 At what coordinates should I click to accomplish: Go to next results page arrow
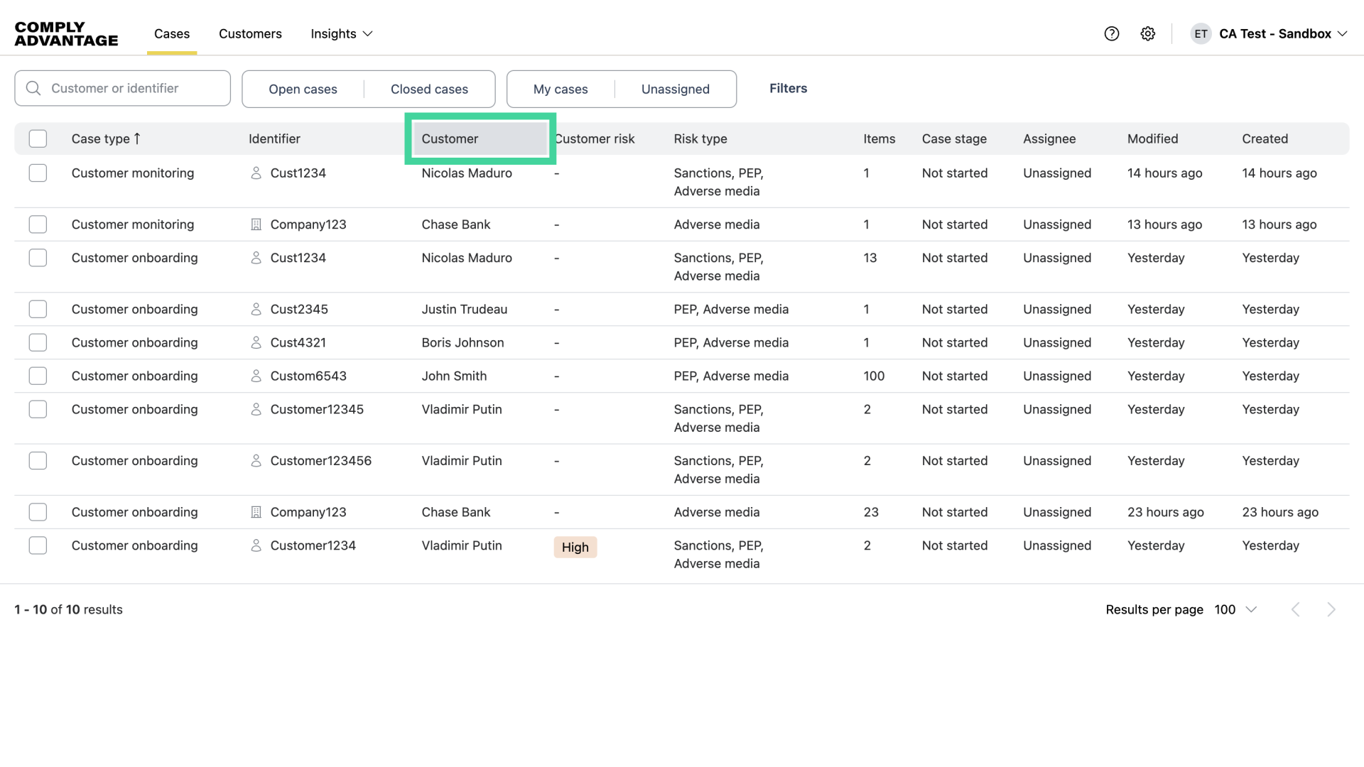[1331, 609]
